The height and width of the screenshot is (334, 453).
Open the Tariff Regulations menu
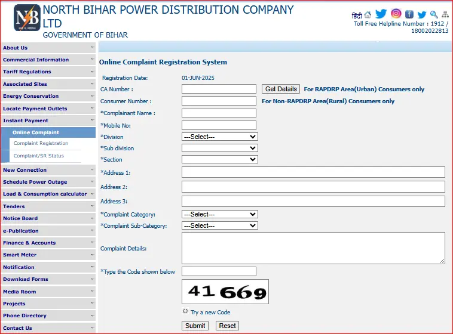point(48,72)
